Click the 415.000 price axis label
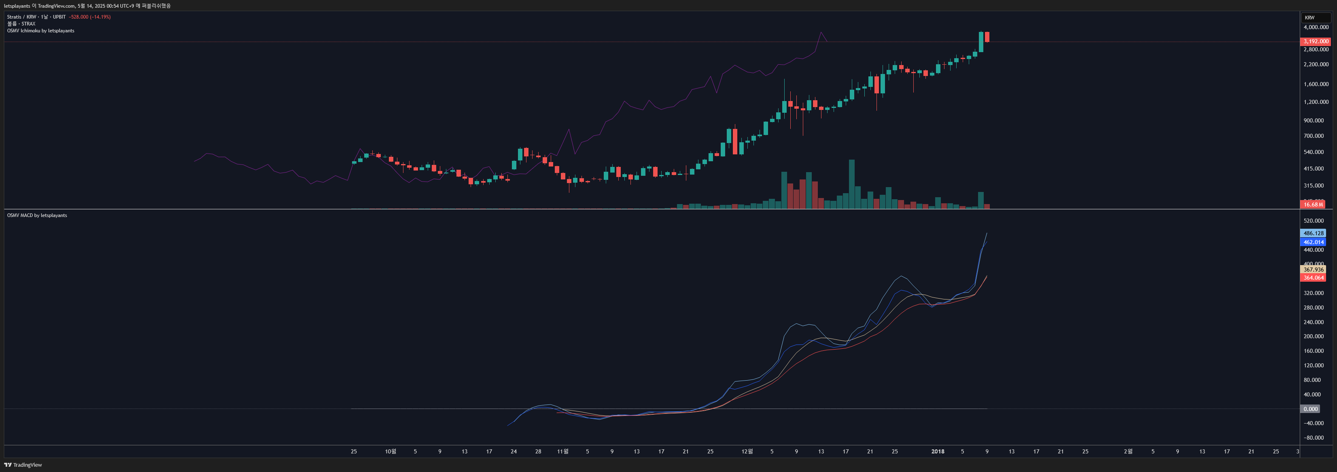This screenshot has width=1337, height=472. click(x=1313, y=169)
